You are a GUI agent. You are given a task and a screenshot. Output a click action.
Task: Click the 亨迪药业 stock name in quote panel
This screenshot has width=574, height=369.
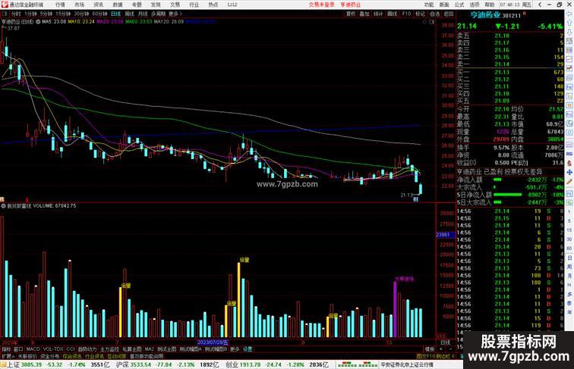point(485,15)
